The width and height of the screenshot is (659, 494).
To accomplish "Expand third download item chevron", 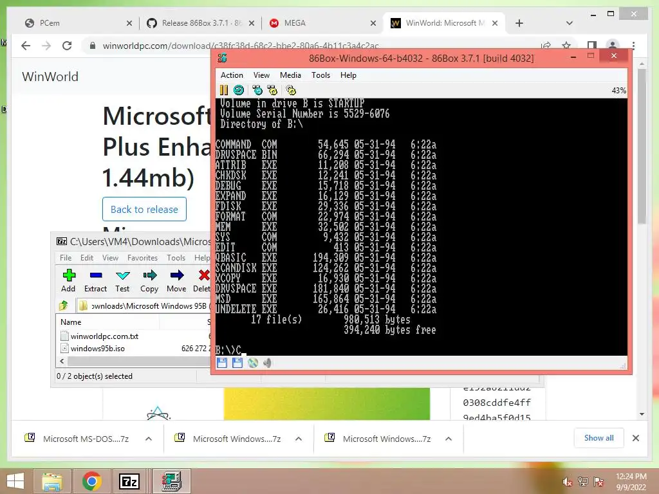I will pyautogui.click(x=449, y=439).
